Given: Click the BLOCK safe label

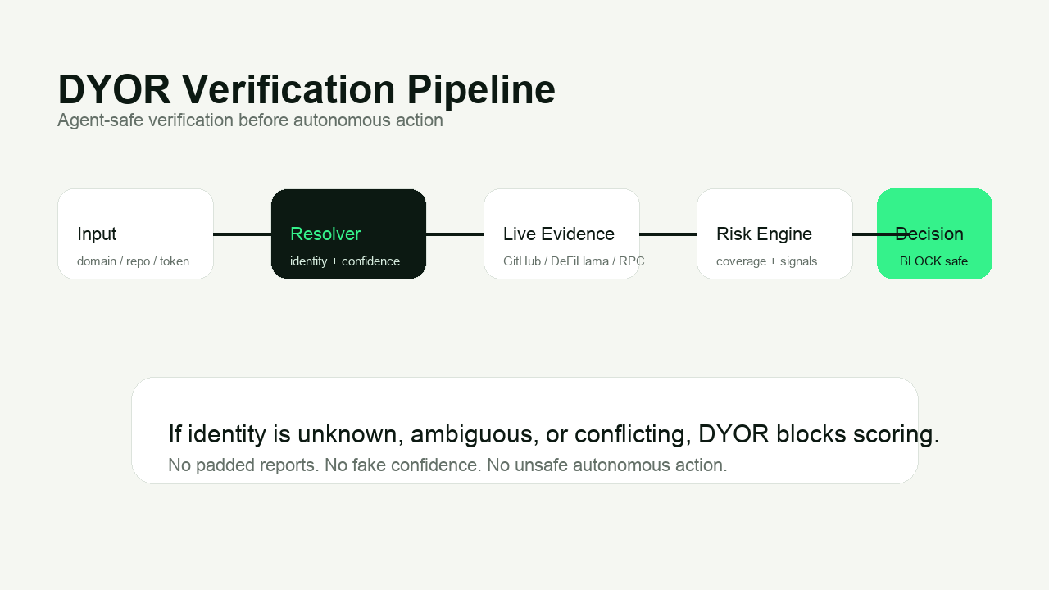Looking at the screenshot, I should [x=933, y=261].
